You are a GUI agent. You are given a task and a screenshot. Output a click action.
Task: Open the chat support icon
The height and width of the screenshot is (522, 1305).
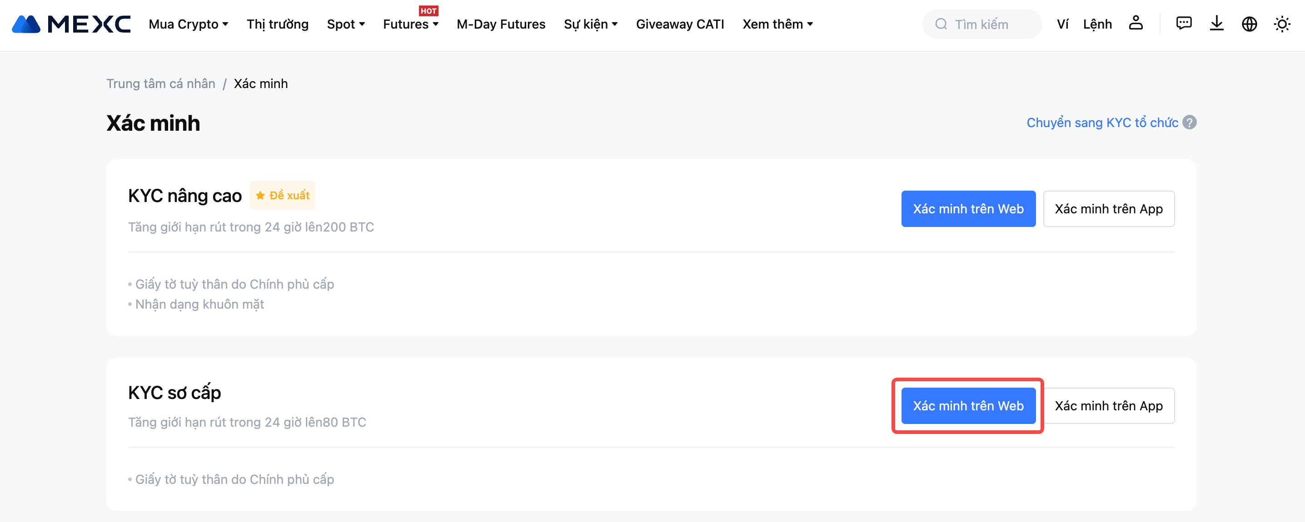coord(1183,23)
